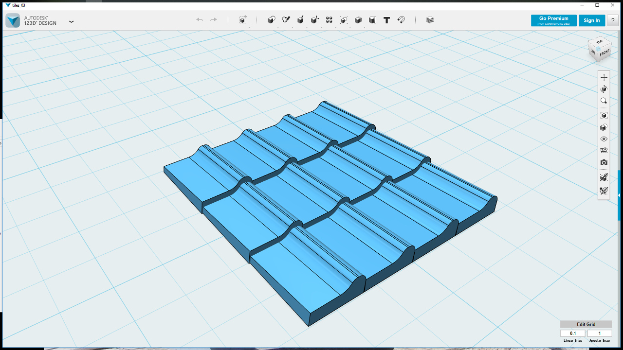Open the materials and outlines display options
Screen dimensions: 623x350
604,127
